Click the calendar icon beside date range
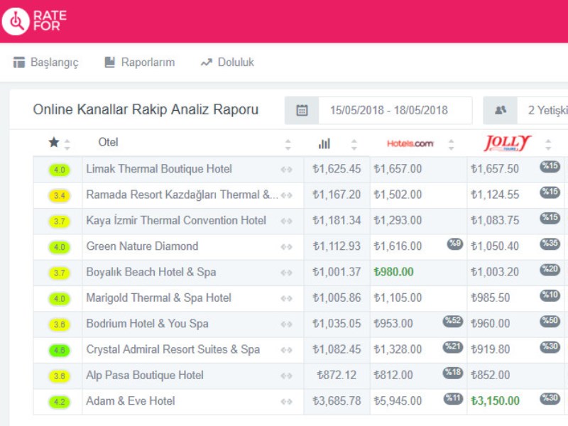The height and width of the screenshot is (426, 568). click(x=302, y=110)
